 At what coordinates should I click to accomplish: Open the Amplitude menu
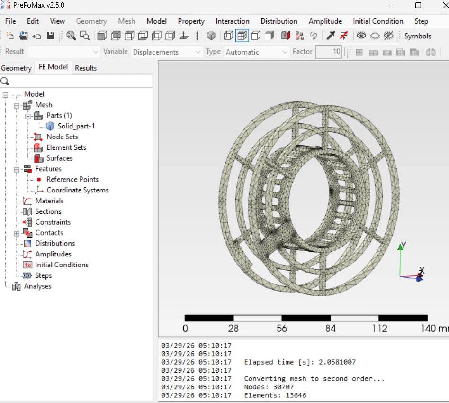click(325, 21)
